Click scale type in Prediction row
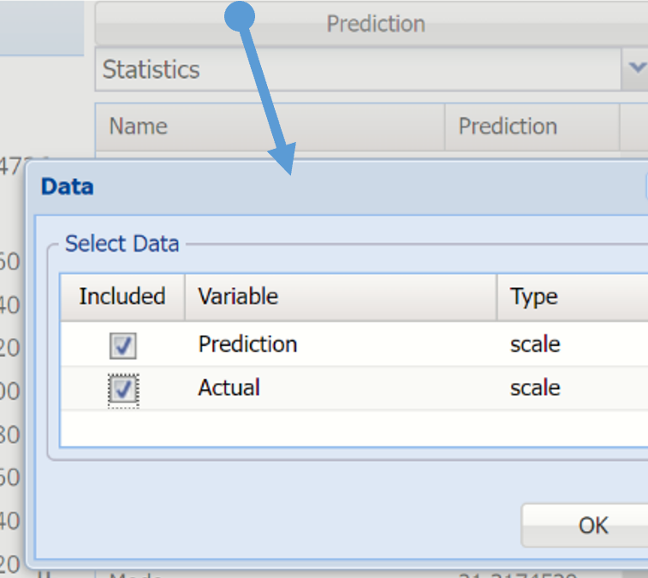The image size is (648, 578). tap(536, 345)
